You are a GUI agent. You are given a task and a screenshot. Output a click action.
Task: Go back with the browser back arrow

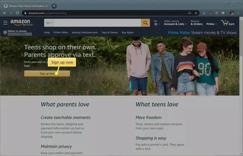[x=4, y=13]
